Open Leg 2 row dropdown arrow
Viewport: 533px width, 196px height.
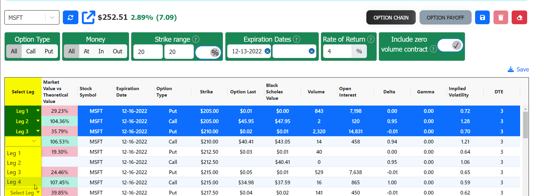pyautogui.click(x=38, y=121)
